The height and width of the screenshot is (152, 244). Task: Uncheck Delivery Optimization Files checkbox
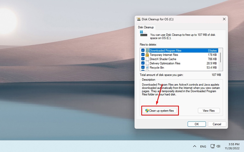coord(143,63)
